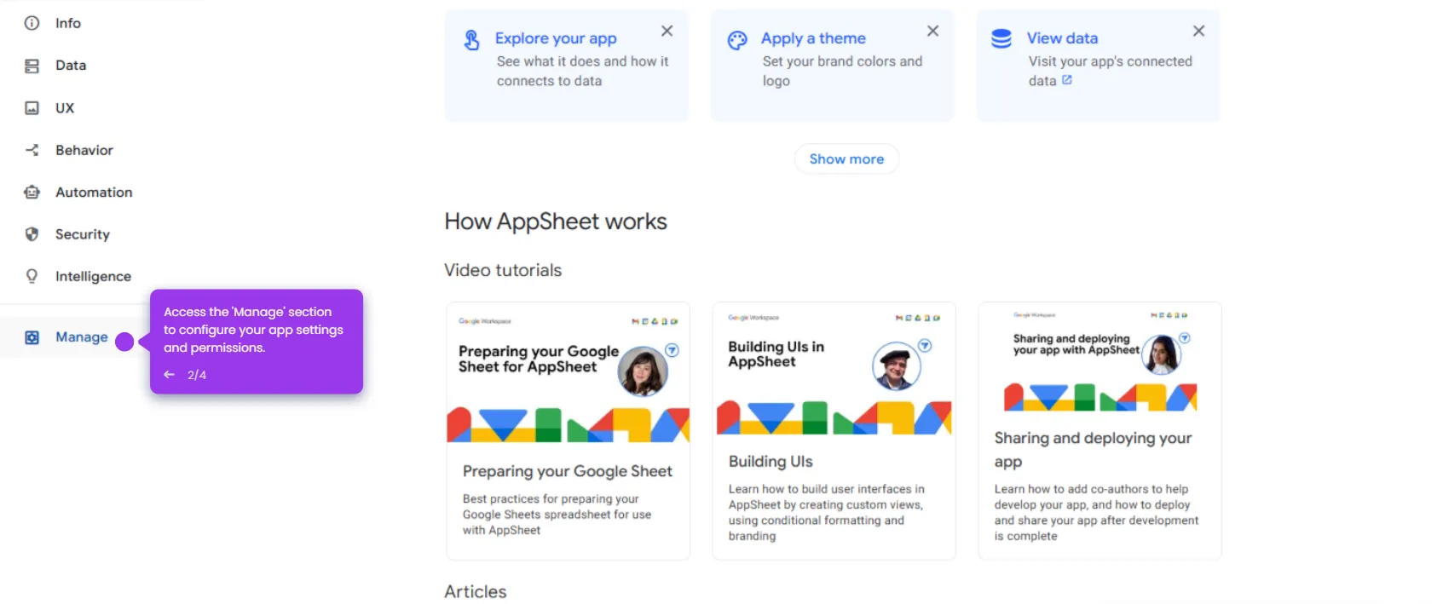Click the Automation robot icon
The width and height of the screenshot is (1443, 604).
click(x=32, y=193)
